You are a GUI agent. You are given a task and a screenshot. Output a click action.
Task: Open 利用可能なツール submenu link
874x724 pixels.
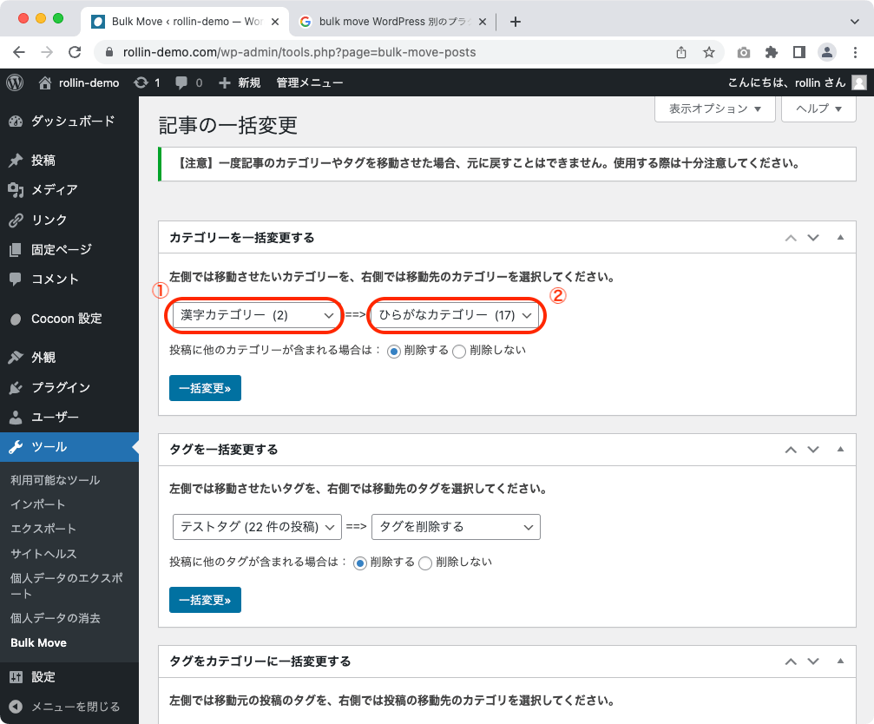(56, 480)
